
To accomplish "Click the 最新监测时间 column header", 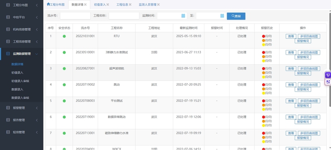I will click(x=189, y=28).
